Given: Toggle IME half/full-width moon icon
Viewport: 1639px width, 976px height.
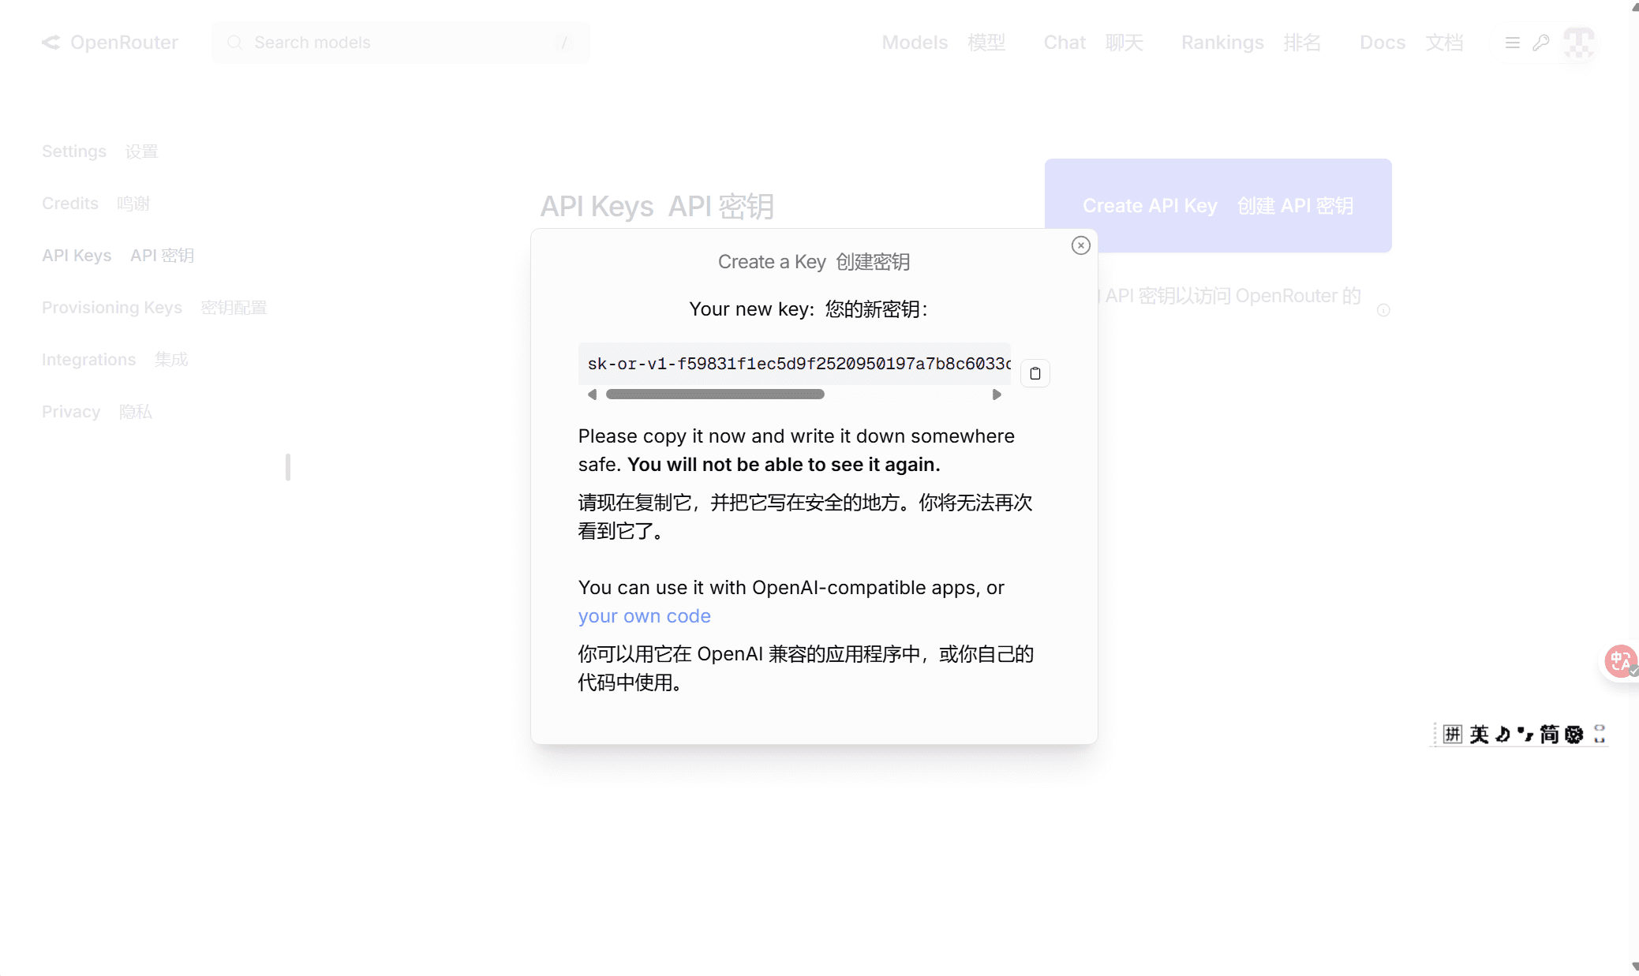Looking at the screenshot, I should click(1502, 735).
